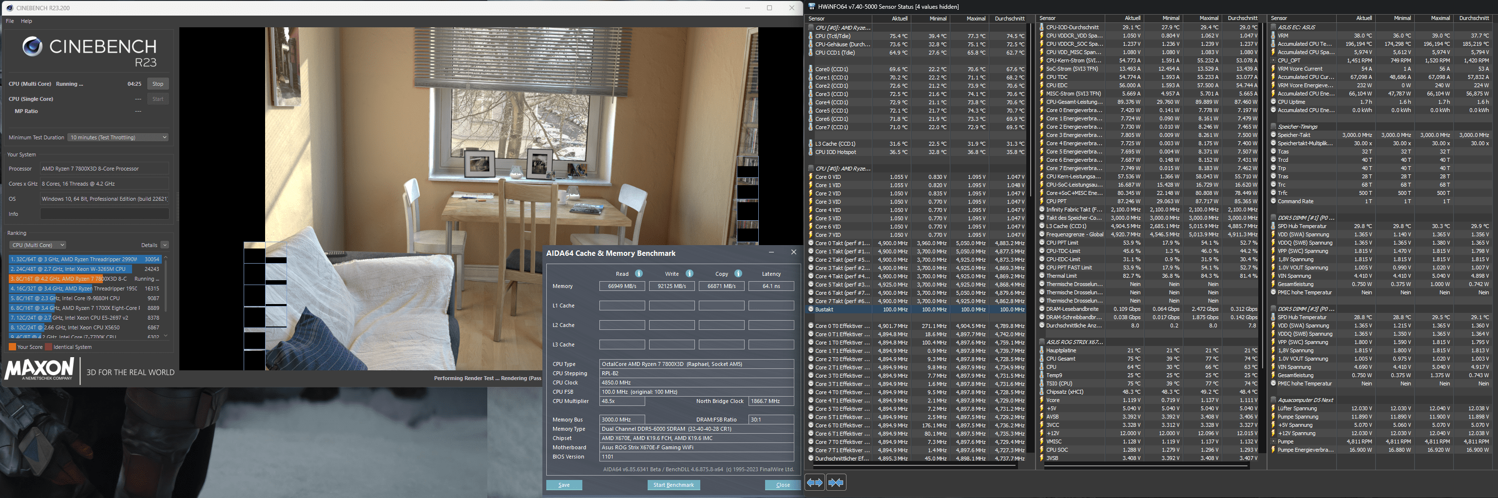This screenshot has height=498, width=1498.
Task: Click the AIDA64 Memory Type value field
Action: click(697, 429)
